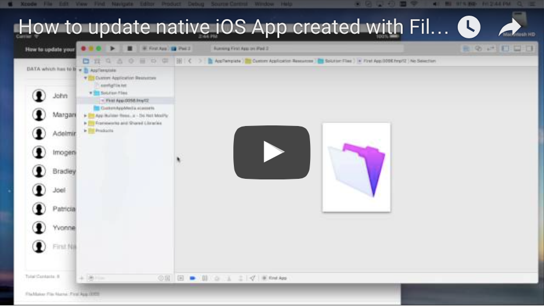The image size is (544, 306).
Task: Toggle source control status filter
Action: [168, 278]
